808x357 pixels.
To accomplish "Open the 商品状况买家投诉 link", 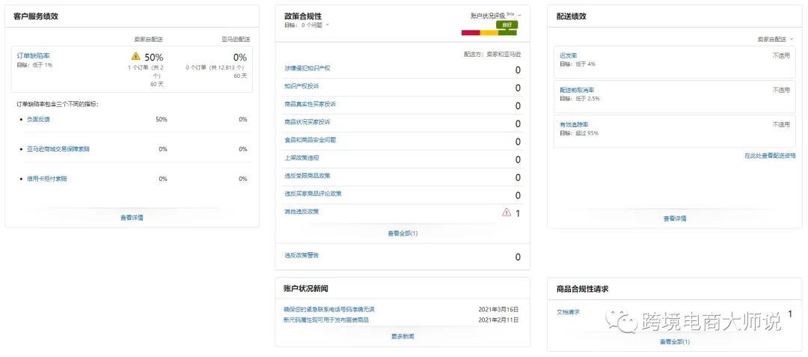I will (307, 122).
